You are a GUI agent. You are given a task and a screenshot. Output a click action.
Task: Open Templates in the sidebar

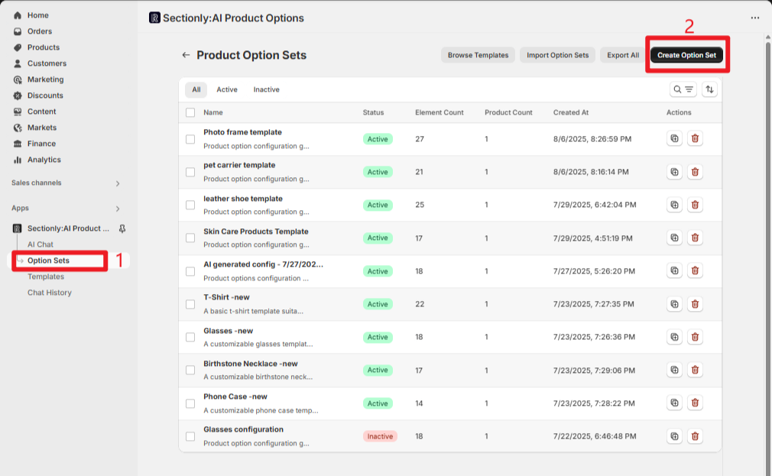(46, 277)
